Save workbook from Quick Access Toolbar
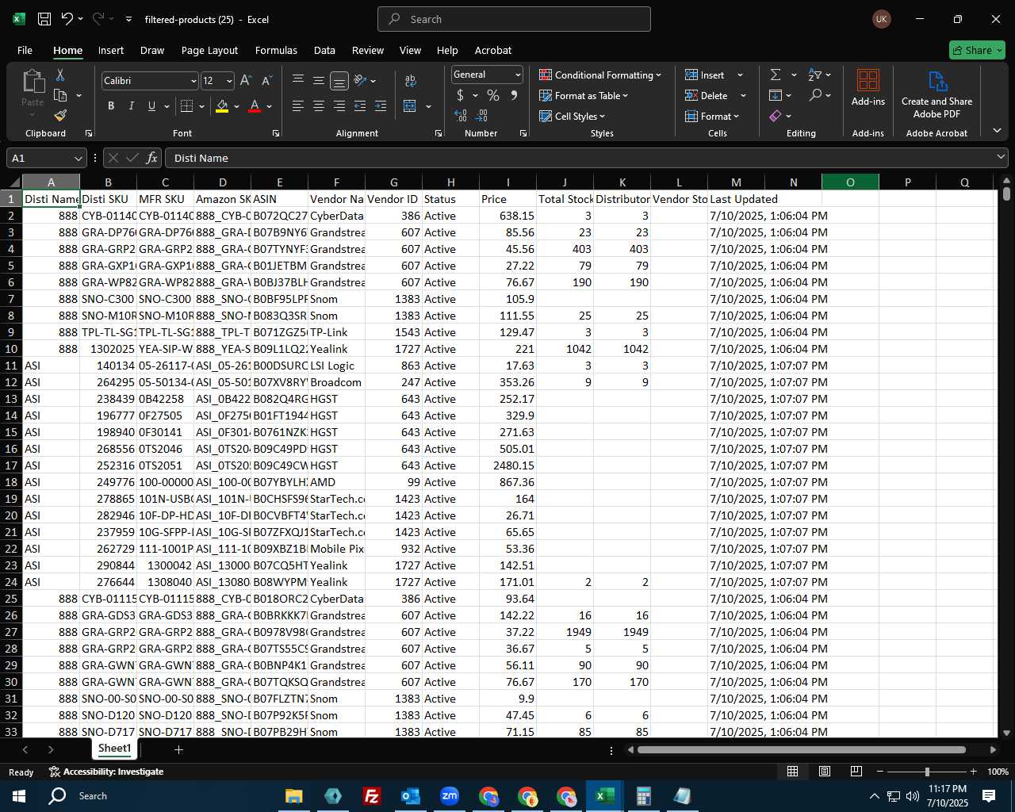Image resolution: width=1015 pixels, height=812 pixels. [x=44, y=19]
